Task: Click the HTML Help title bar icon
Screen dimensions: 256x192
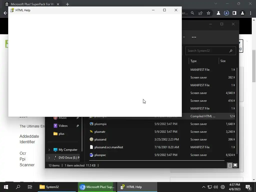Action: pos(12,10)
